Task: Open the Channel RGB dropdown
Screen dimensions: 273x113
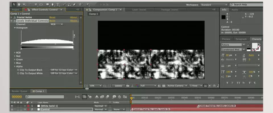Action: pyautogui.click(x=57, y=24)
